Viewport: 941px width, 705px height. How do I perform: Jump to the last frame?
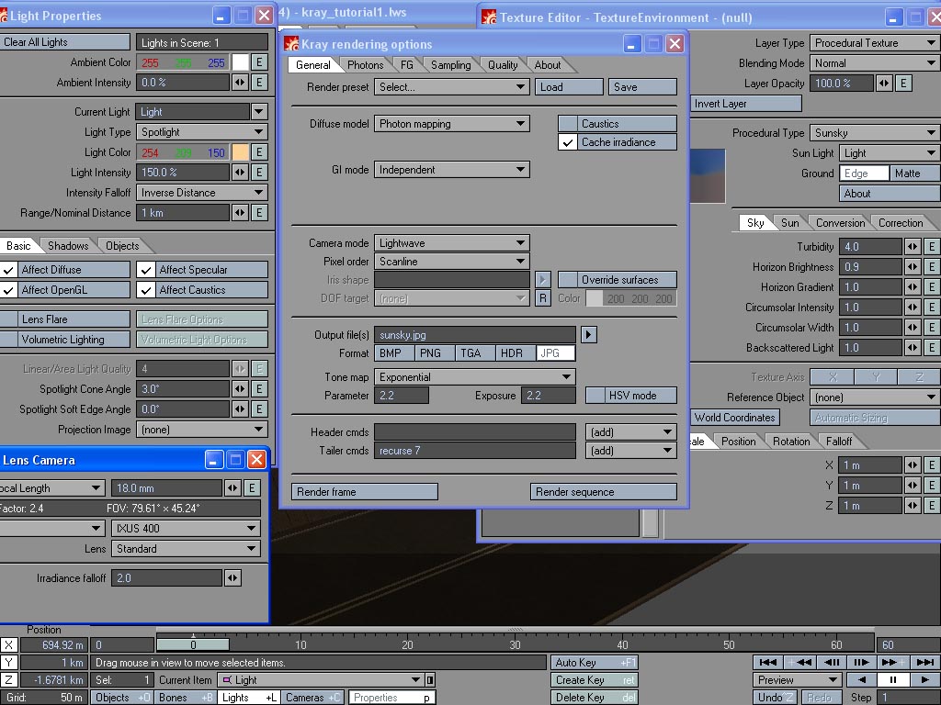[x=924, y=662]
